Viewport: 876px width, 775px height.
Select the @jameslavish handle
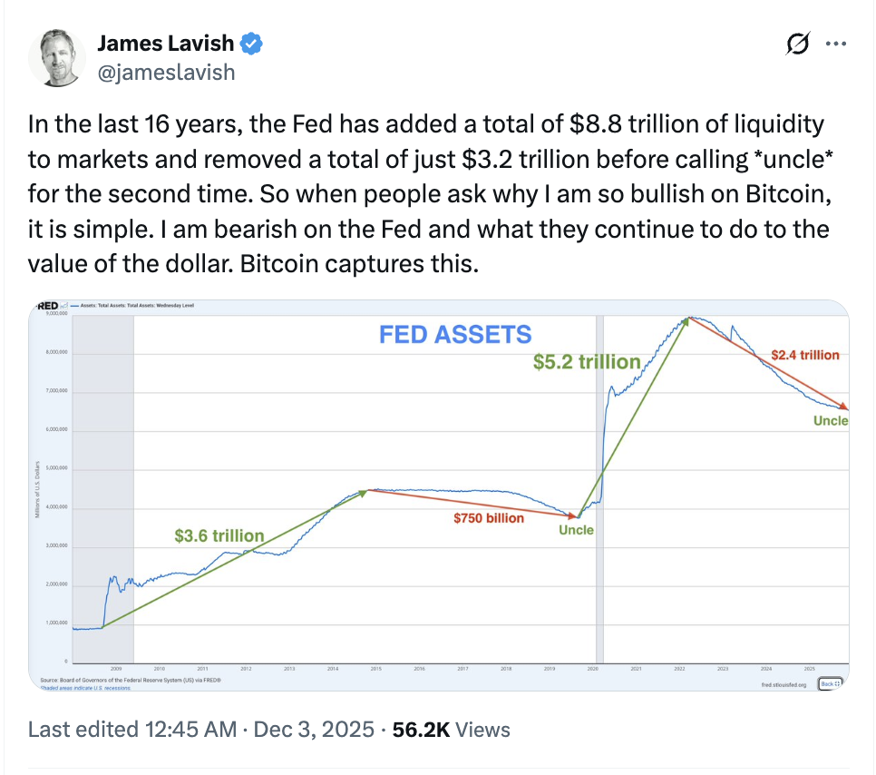click(x=165, y=73)
